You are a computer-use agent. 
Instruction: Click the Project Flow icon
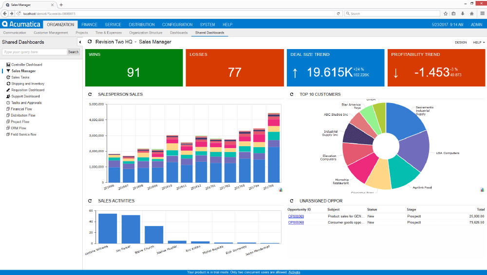[8, 121]
